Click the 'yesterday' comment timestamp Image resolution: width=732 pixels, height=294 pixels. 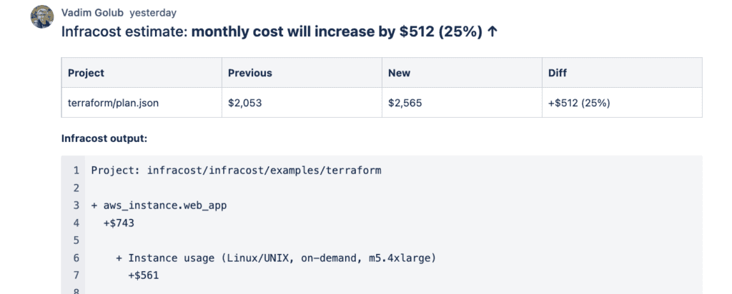coord(153,13)
